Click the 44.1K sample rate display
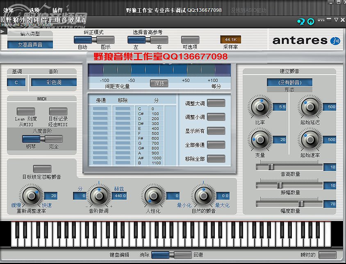The width and height of the screenshot is (346, 264). [x=230, y=39]
